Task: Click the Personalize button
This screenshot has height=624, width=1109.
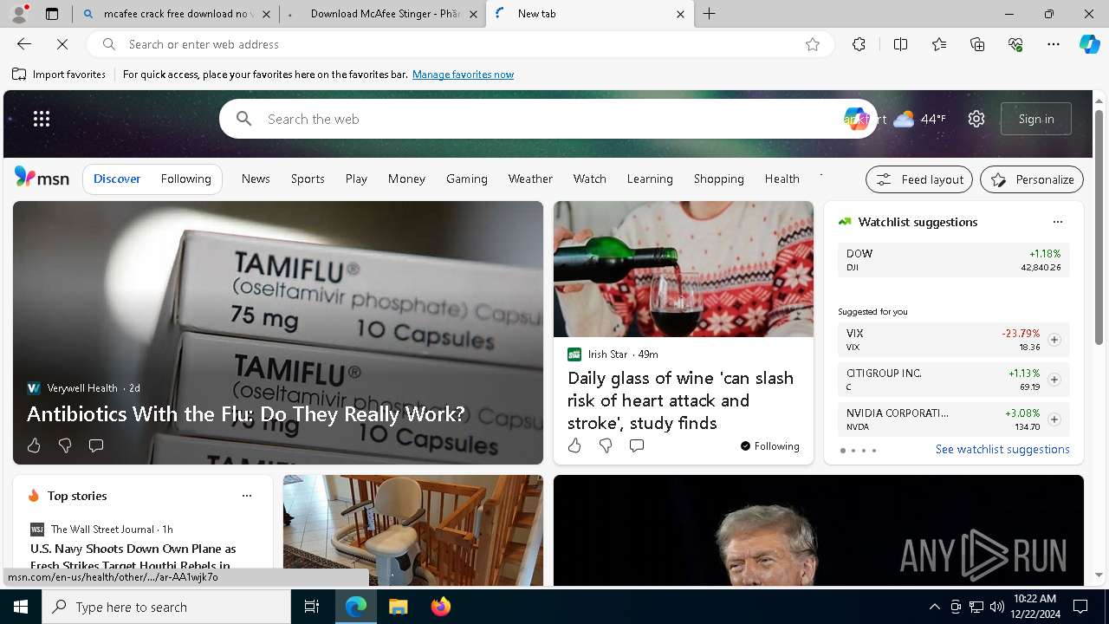Action: point(1032,179)
